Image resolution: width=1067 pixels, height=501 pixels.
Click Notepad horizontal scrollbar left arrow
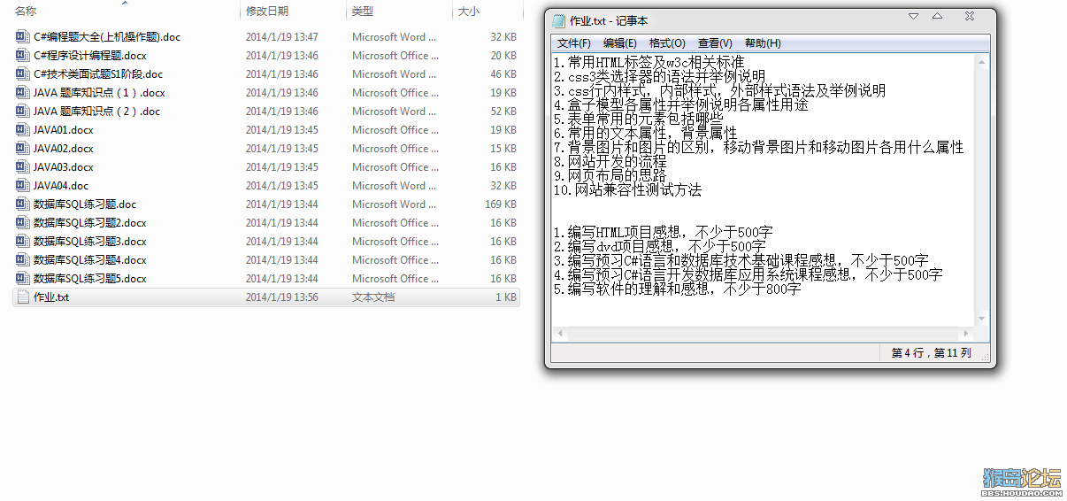(x=558, y=334)
